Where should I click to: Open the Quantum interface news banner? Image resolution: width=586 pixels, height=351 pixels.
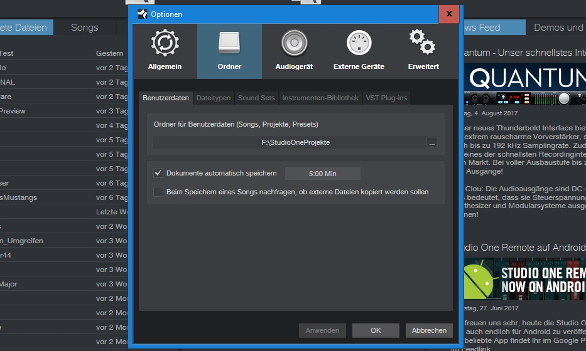point(524,84)
